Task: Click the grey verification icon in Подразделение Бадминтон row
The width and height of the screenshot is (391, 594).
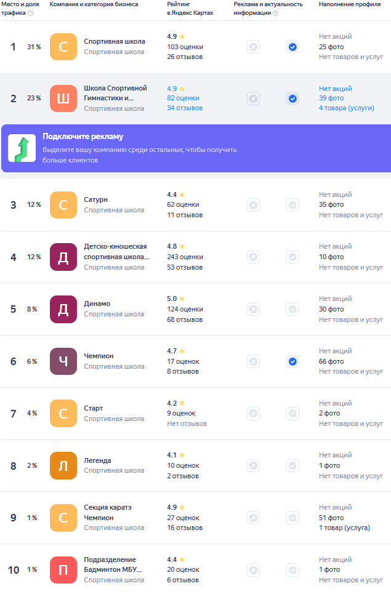Action: [x=292, y=570]
